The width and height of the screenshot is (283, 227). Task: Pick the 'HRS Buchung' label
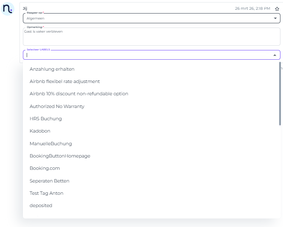pos(46,119)
